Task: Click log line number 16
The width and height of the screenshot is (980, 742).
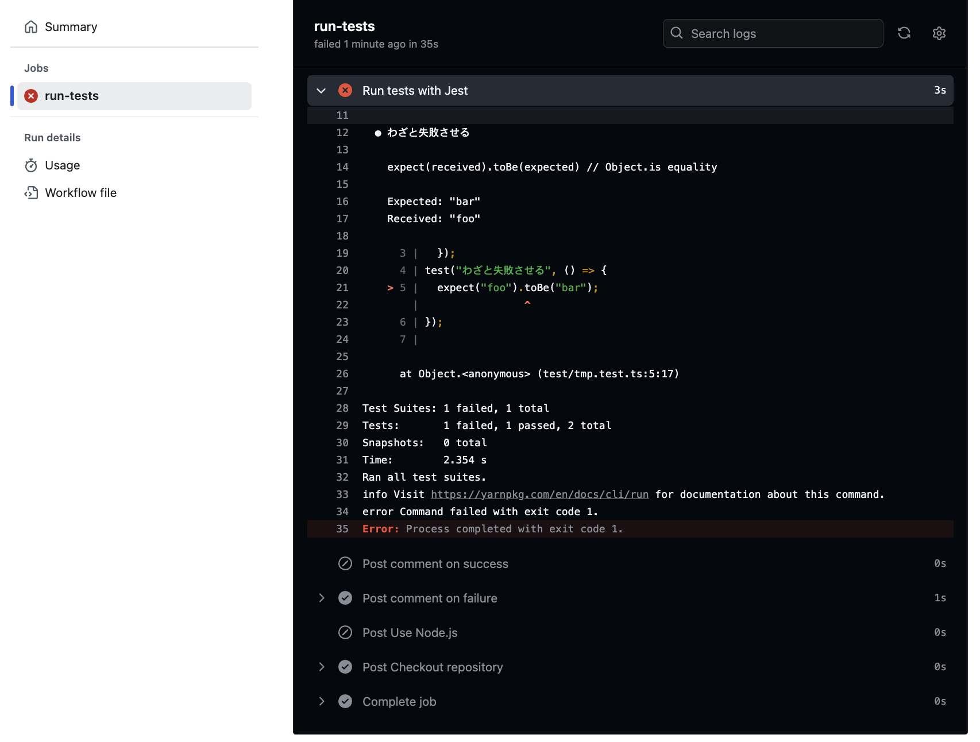Action: (x=342, y=202)
